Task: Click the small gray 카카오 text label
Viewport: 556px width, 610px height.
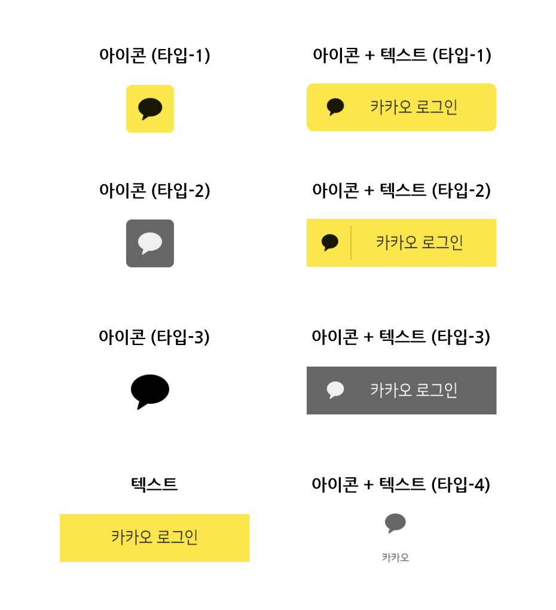Action: pos(395,557)
